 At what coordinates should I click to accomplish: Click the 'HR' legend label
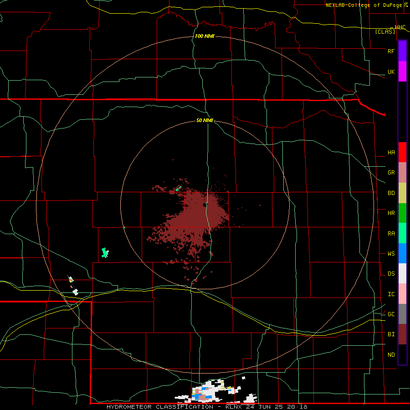[391, 213]
